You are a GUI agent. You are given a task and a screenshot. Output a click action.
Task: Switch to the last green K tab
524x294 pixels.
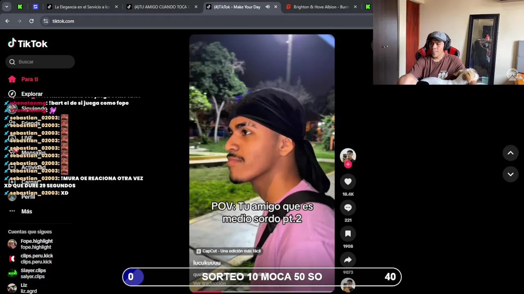[x=368, y=7]
